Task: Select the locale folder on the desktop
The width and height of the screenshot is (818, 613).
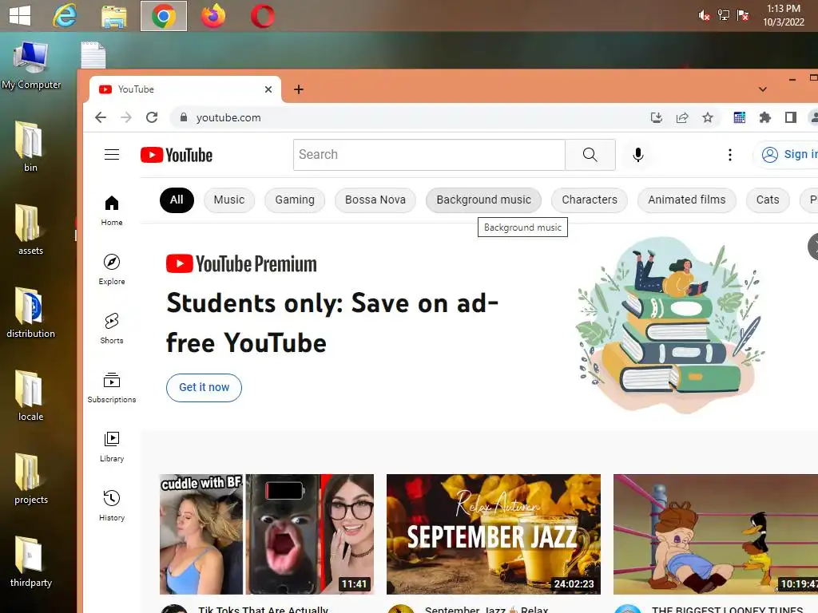Action: 30,396
